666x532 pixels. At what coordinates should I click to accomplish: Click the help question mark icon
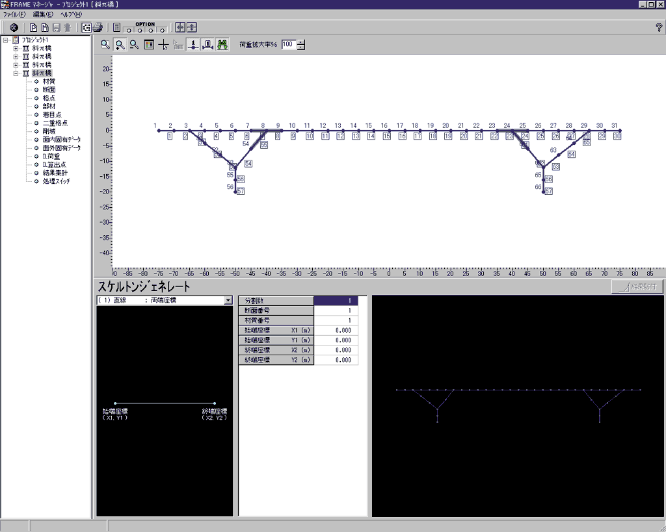(x=659, y=27)
